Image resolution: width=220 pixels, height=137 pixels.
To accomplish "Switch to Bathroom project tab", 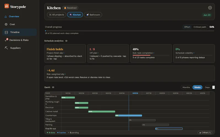I will click(x=93, y=15).
